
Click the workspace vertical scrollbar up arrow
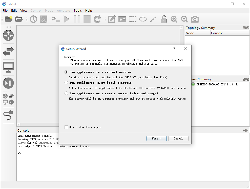(x=181, y=27)
